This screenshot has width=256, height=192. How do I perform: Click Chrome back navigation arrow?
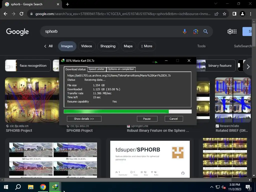(x=5, y=14)
